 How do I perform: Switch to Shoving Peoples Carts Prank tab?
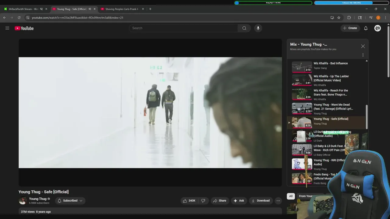coord(122,9)
